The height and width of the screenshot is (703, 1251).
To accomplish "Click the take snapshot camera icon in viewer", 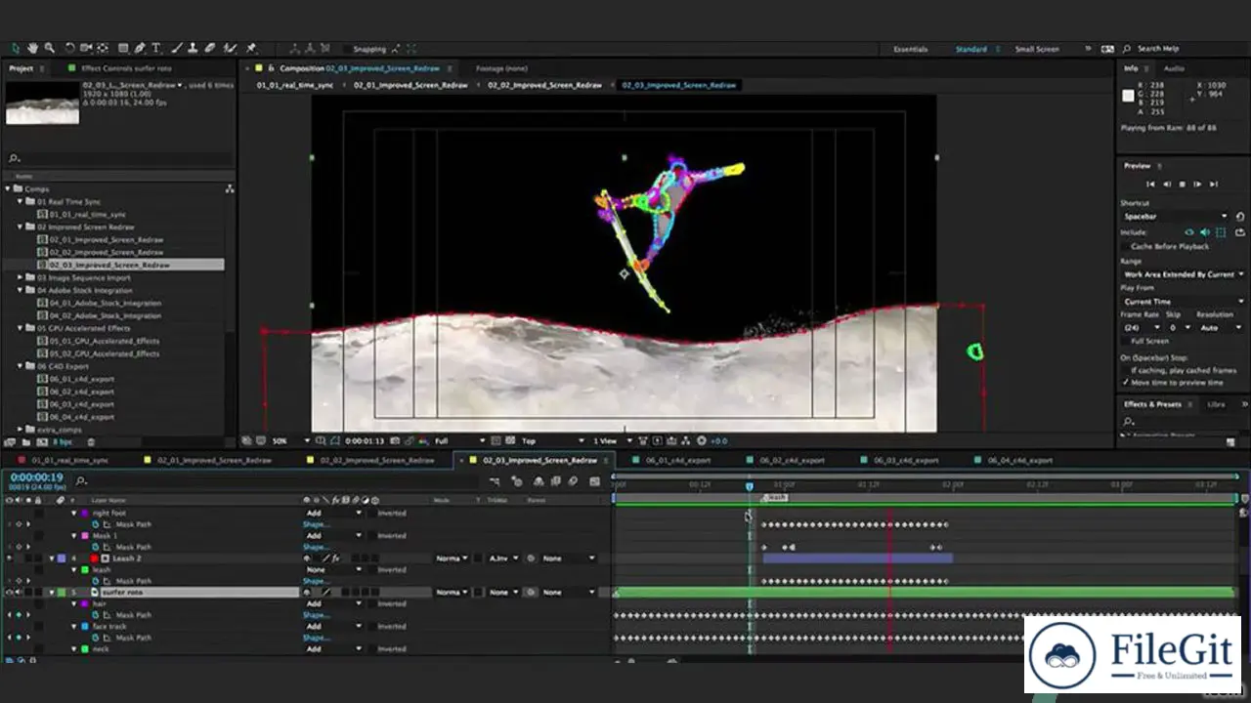I will point(397,440).
